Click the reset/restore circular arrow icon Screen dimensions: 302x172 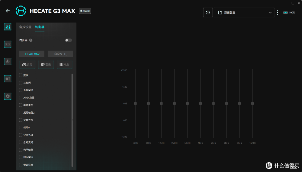click(208, 13)
